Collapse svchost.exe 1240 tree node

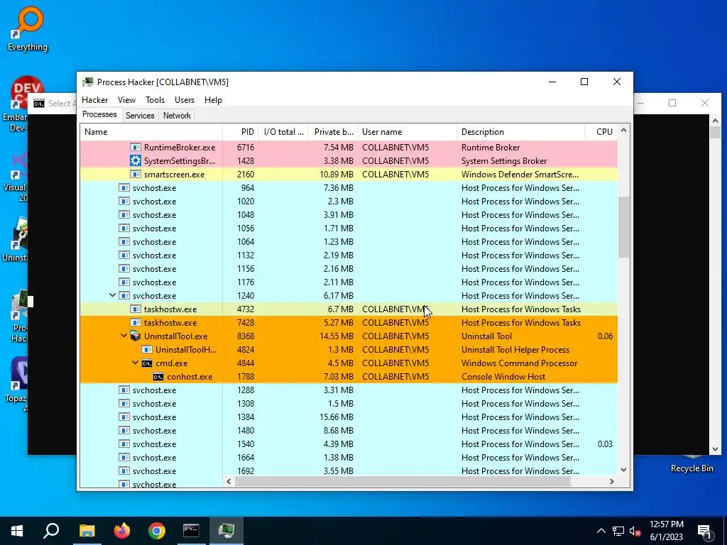tap(112, 295)
